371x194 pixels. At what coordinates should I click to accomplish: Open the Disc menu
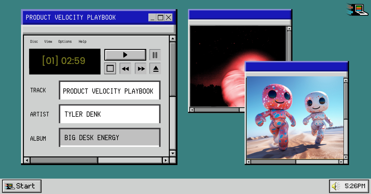tap(34, 42)
